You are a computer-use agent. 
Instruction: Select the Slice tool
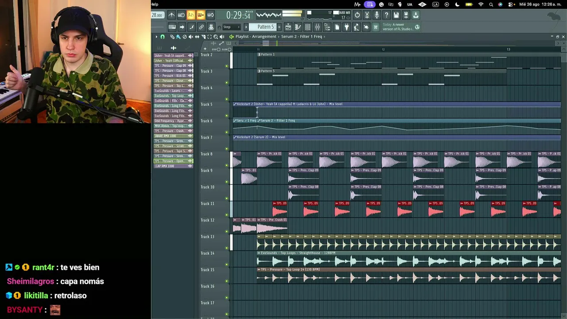click(x=203, y=37)
